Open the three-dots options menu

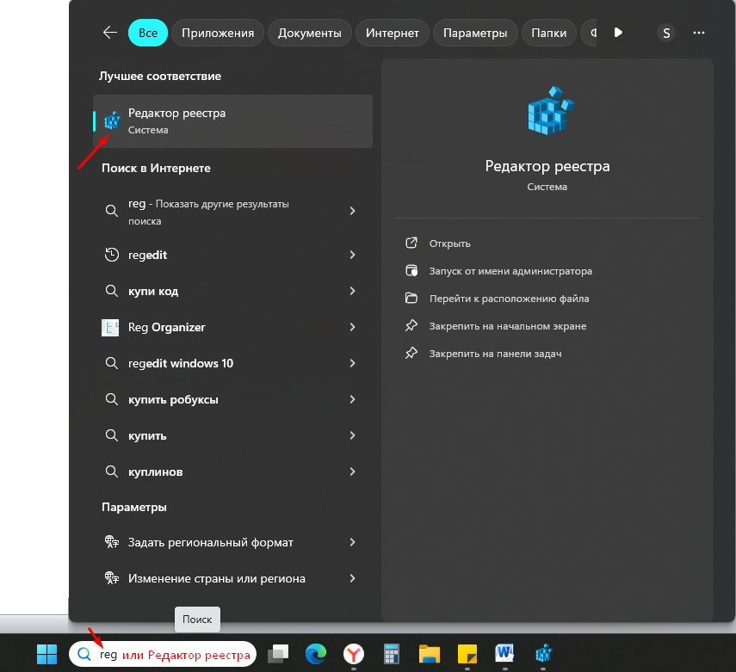[x=699, y=33]
